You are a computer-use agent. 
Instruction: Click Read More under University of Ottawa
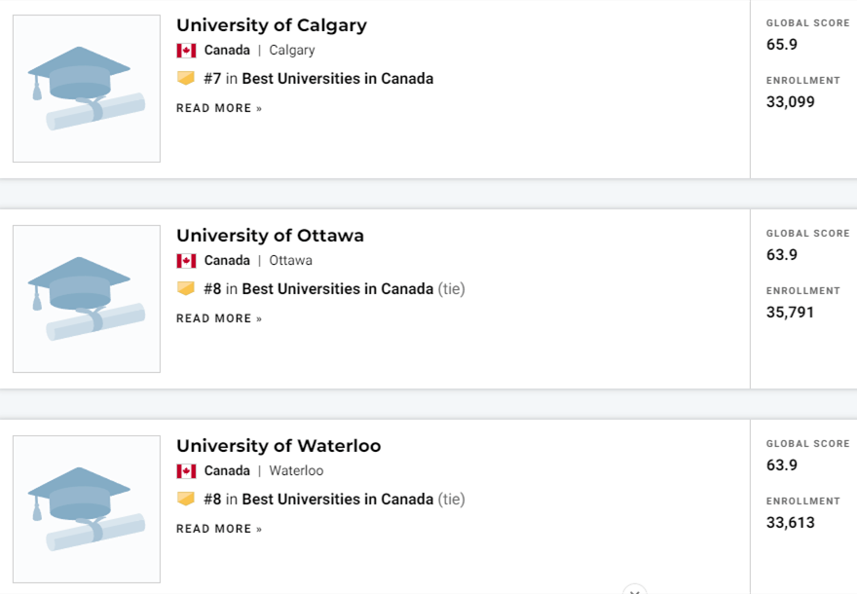pyautogui.click(x=219, y=318)
